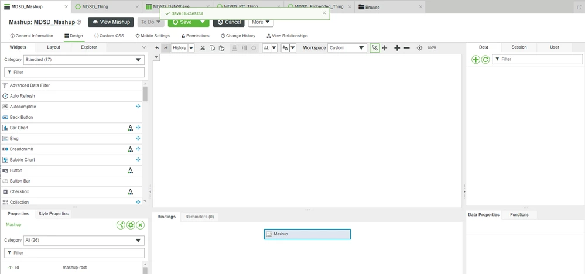Viewport: 585px width, 274px height.
Task: Click the Bar Chart widget icon
Action: [5, 128]
